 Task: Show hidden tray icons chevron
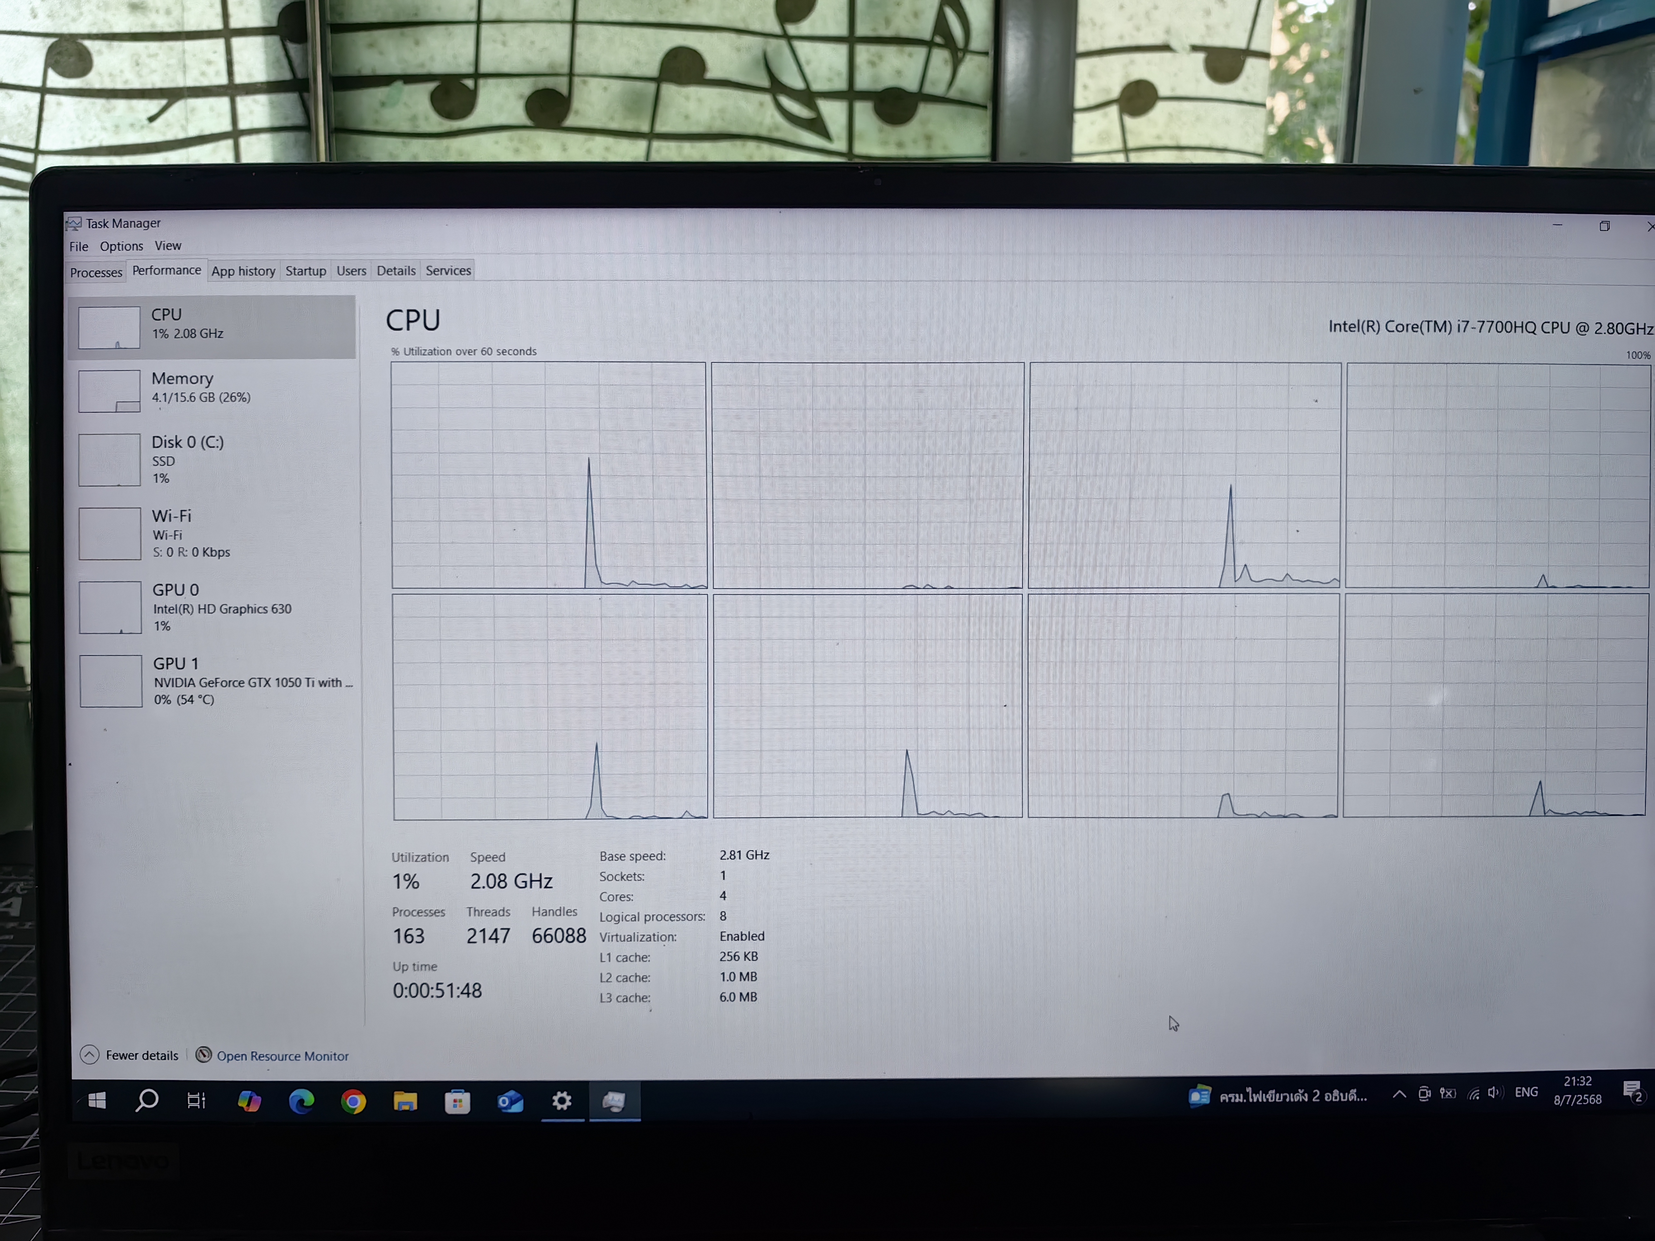[1398, 1095]
